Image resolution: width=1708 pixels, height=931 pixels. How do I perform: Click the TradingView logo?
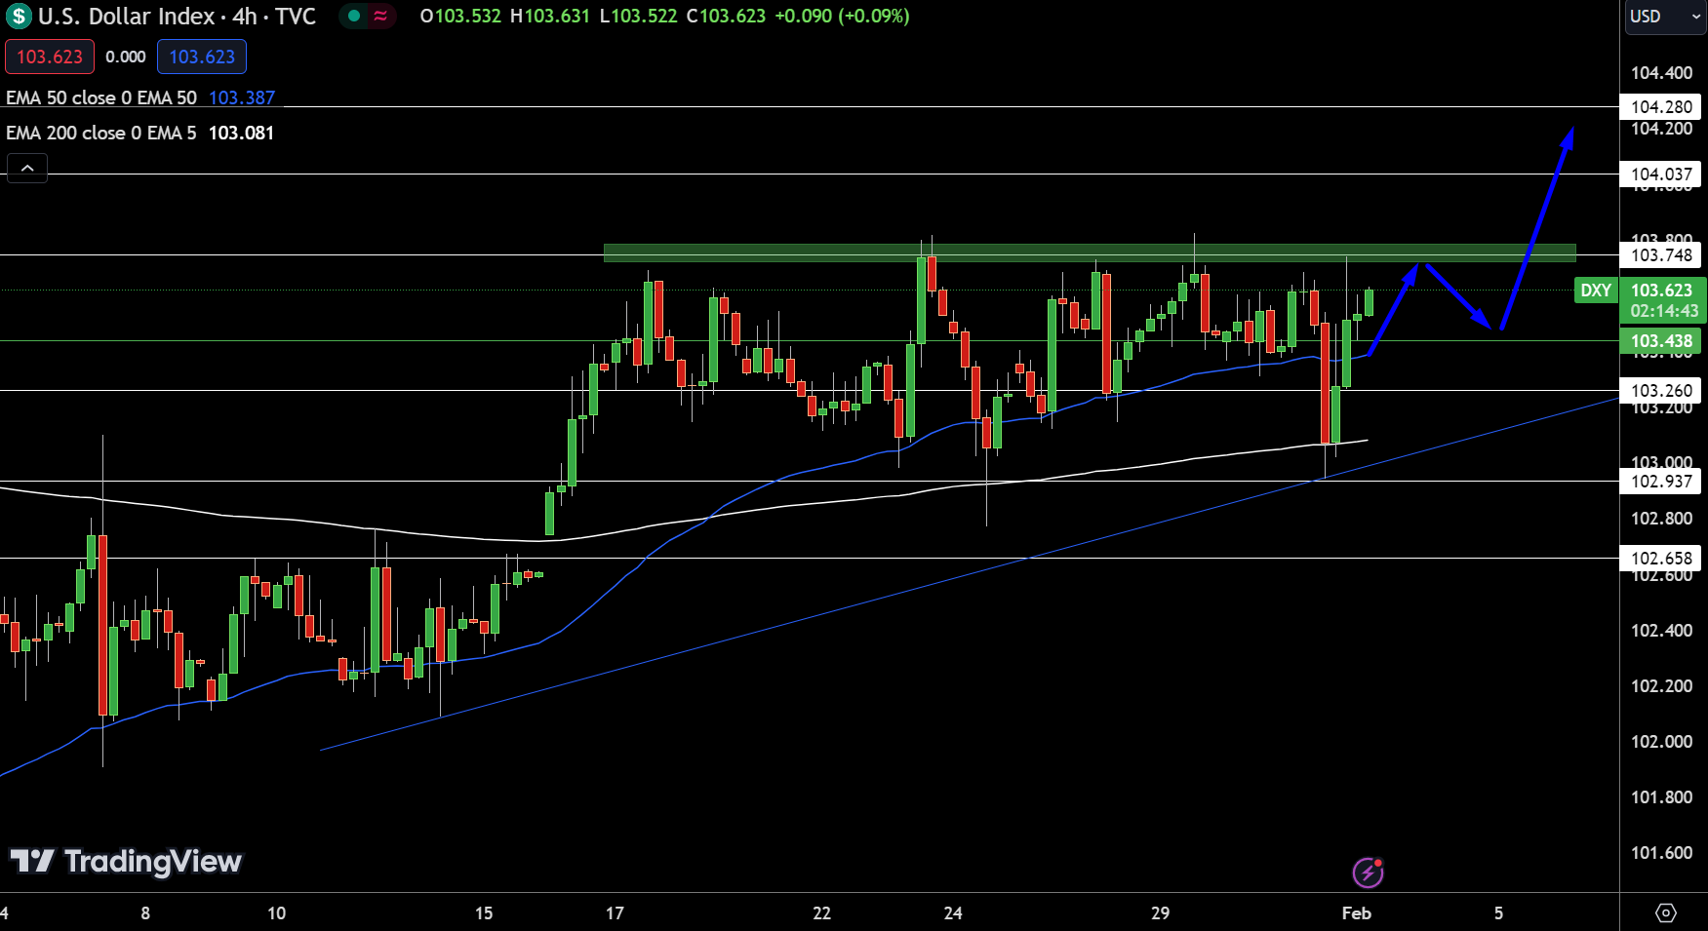126,862
